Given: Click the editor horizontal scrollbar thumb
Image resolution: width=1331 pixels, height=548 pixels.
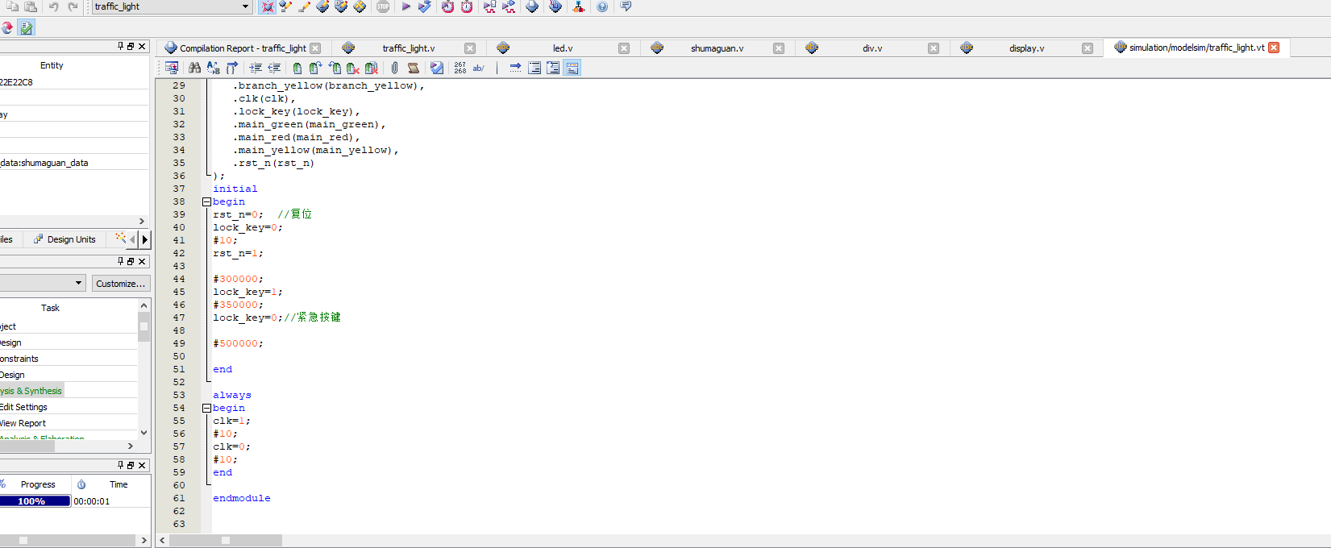Looking at the screenshot, I should point(225,540).
